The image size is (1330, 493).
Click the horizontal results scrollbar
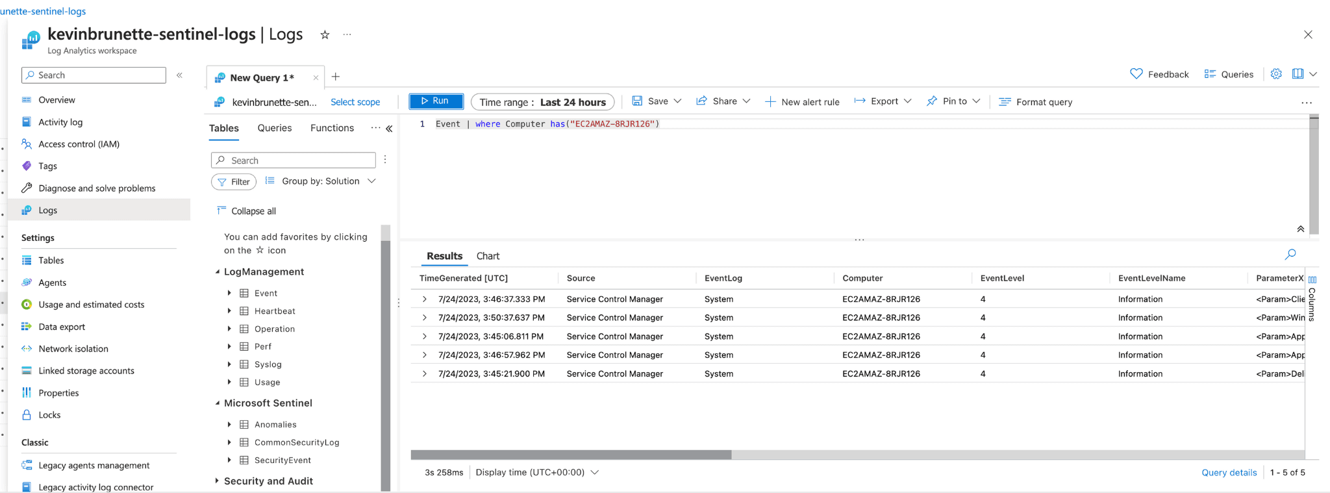point(571,455)
